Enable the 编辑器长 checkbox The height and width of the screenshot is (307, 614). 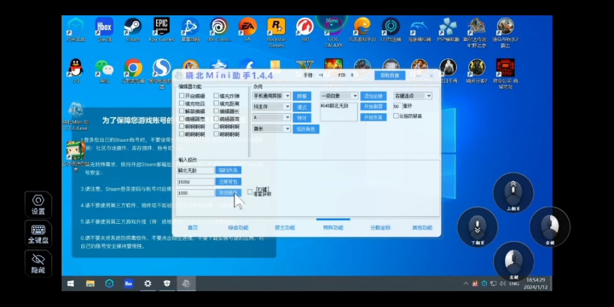tap(216, 111)
